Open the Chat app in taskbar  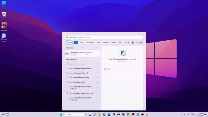pos(95,114)
